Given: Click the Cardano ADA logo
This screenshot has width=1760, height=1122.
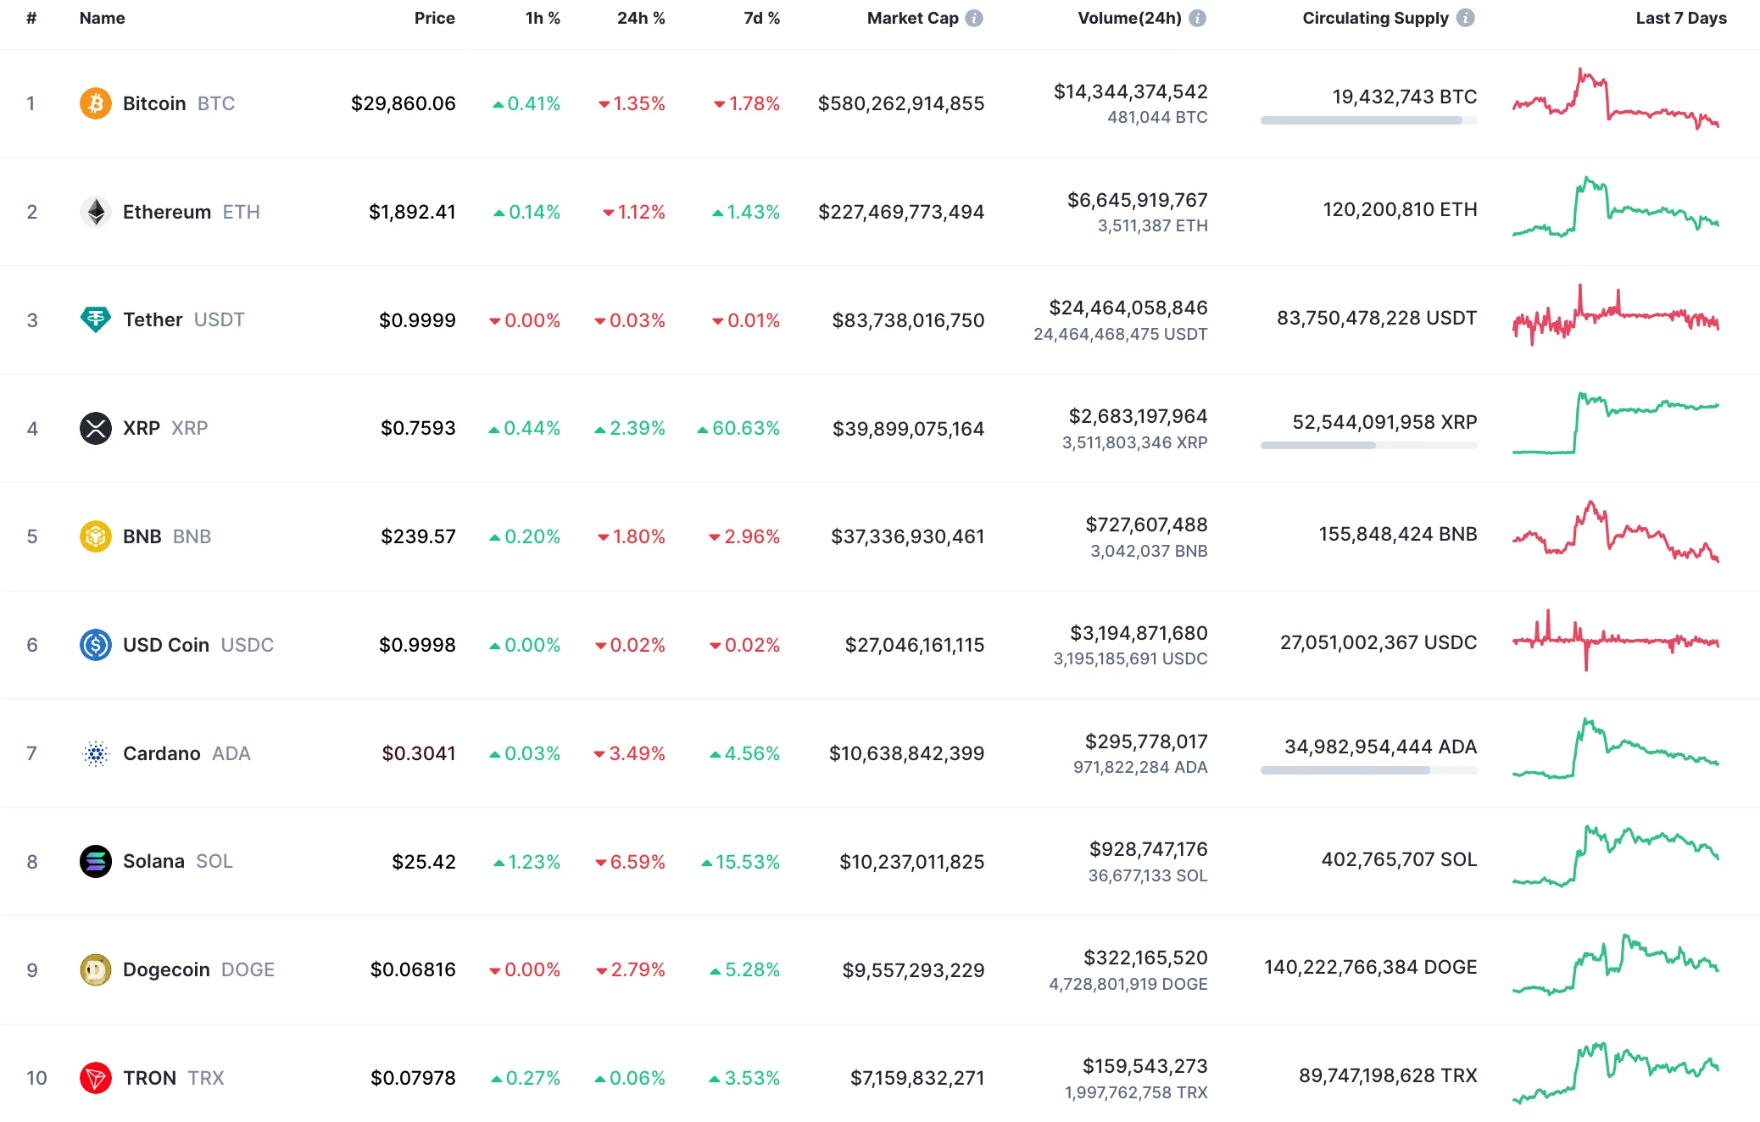Looking at the screenshot, I should [x=96, y=753].
